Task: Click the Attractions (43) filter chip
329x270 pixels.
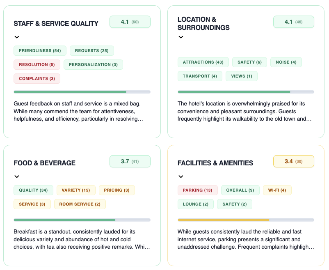Action: pyautogui.click(x=203, y=62)
